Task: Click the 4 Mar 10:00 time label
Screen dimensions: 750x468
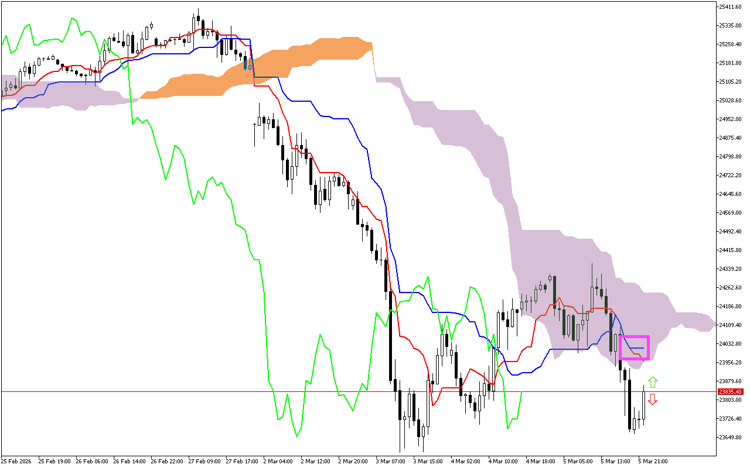Action: coord(503,461)
